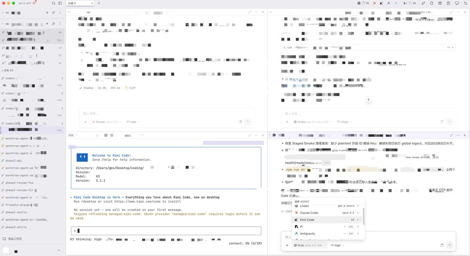Open search from the sidebar header magnifier
The width and height of the screenshot is (470, 256).
tap(54, 3)
